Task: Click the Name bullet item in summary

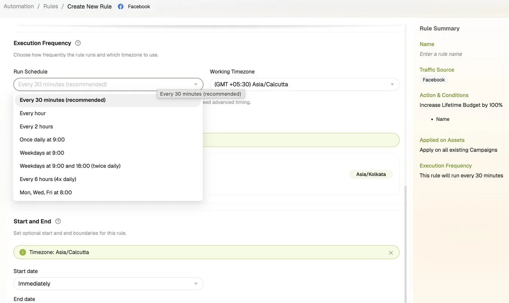Action: coord(443,119)
